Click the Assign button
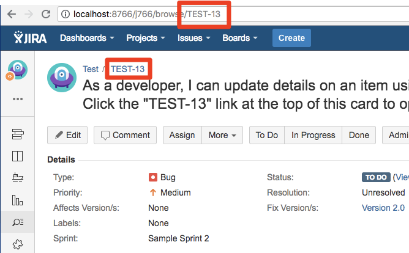Screen dimensions: 409x253 pyautogui.click(x=182, y=135)
